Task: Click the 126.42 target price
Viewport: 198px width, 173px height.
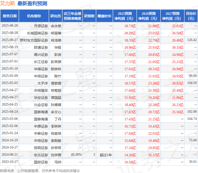Action: 192,40
